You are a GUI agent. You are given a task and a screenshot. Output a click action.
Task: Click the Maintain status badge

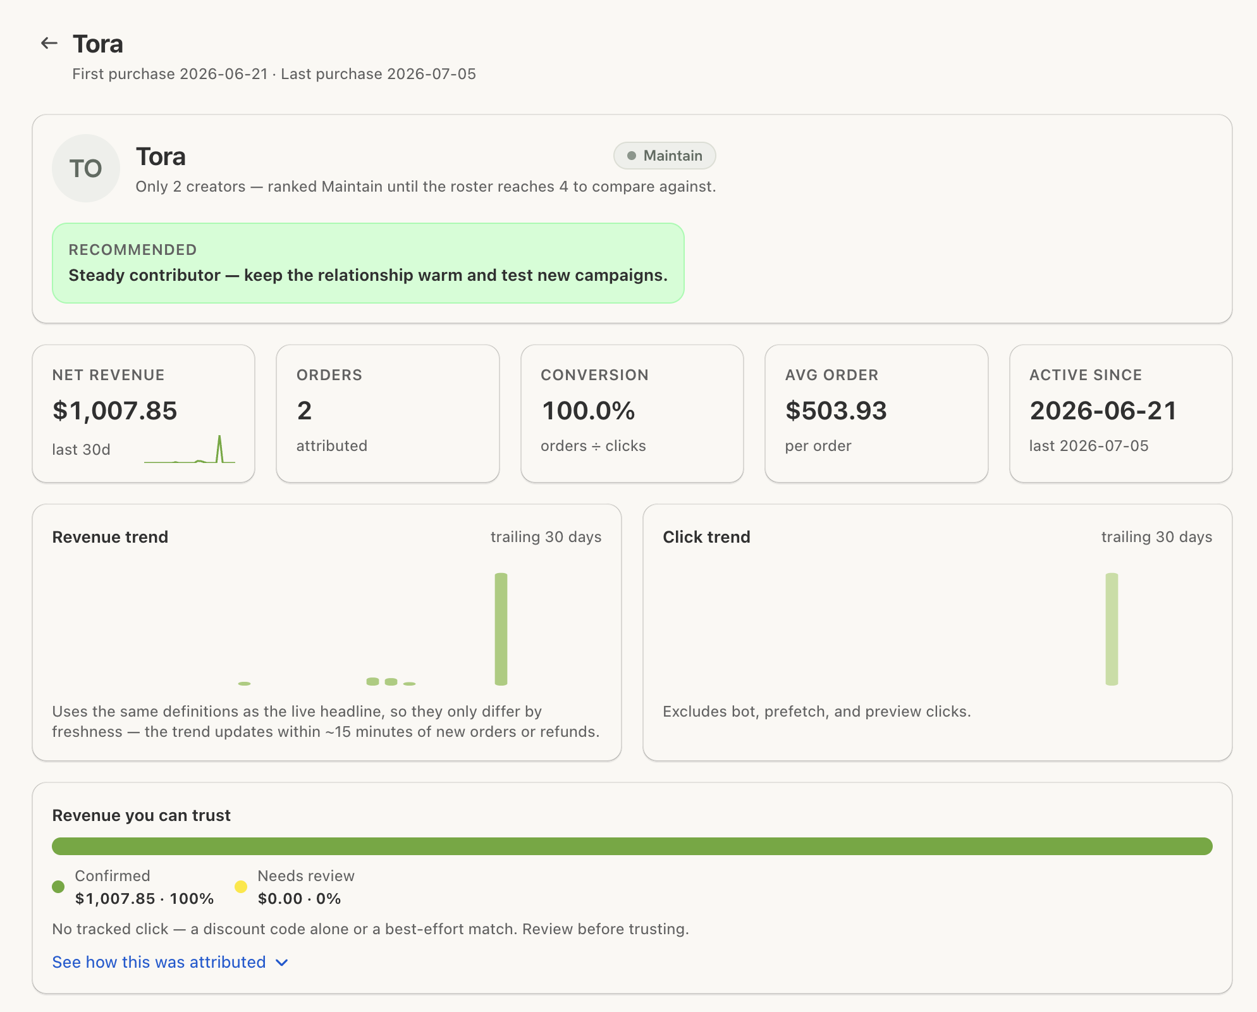665,156
